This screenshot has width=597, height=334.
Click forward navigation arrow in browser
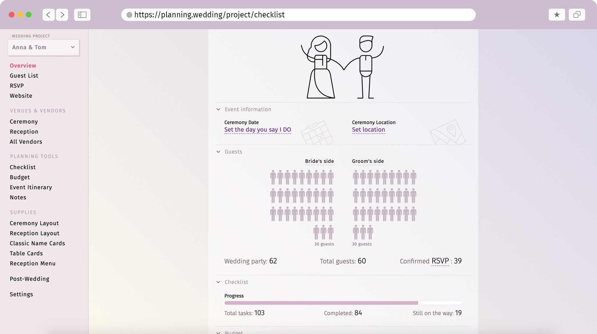point(63,15)
